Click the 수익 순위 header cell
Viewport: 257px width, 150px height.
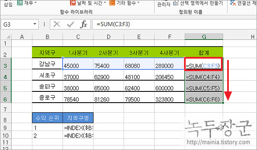point(47,118)
